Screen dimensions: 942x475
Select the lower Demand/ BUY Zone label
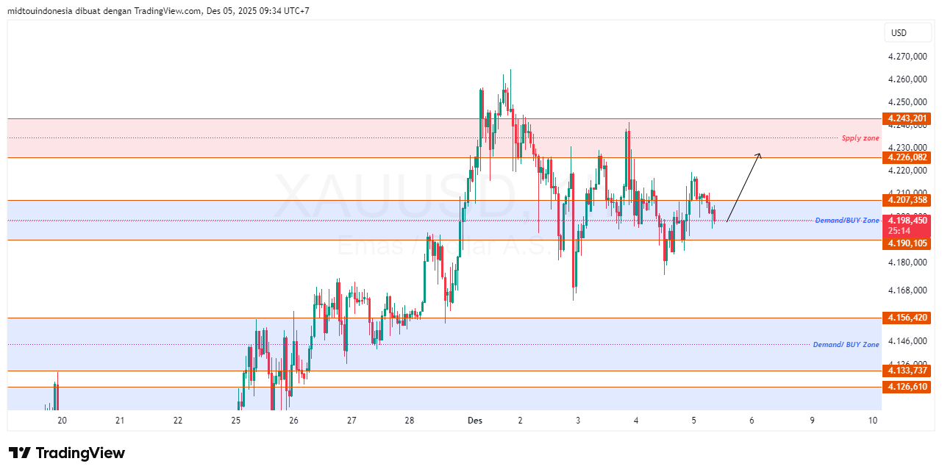coord(846,343)
